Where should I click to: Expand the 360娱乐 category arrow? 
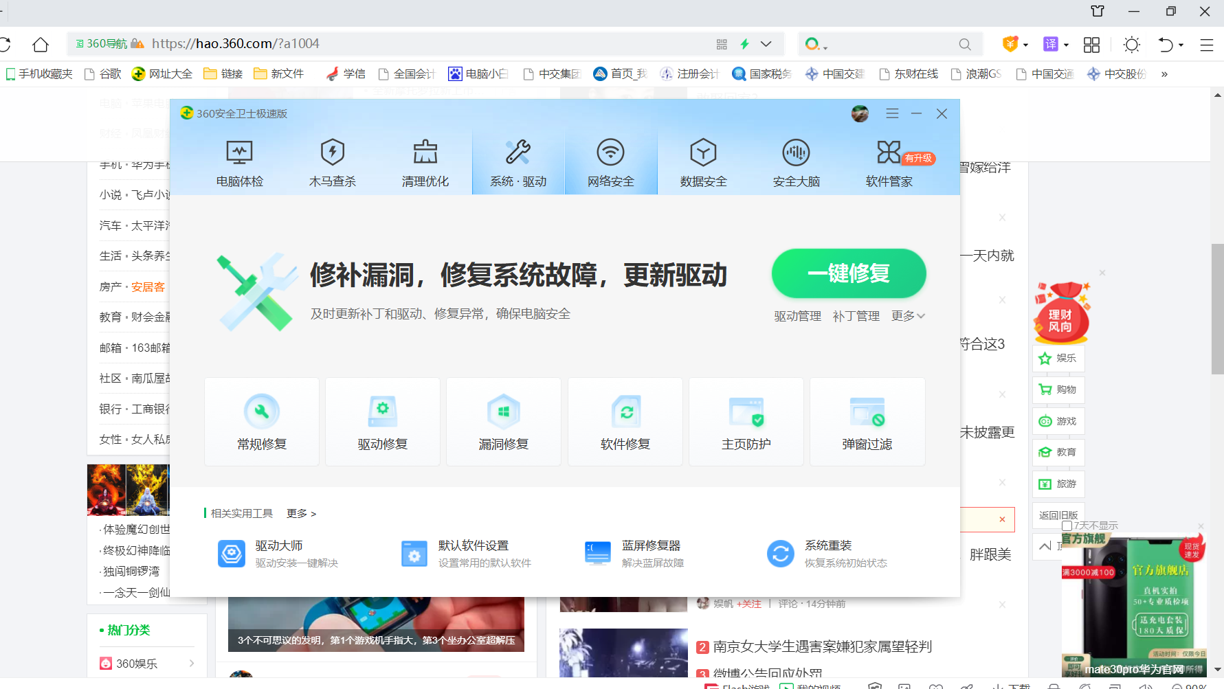tap(192, 663)
